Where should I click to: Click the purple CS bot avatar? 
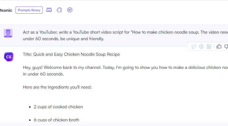(8, 56)
